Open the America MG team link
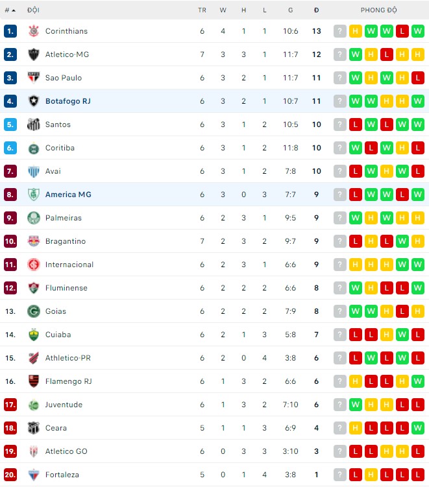The width and height of the screenshot is (429, 487). click(68, 195)
